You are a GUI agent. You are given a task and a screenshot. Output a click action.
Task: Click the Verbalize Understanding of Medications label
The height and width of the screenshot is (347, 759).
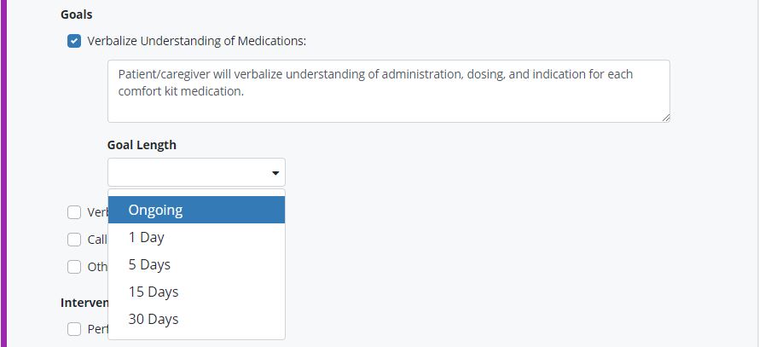coord(196,41)
